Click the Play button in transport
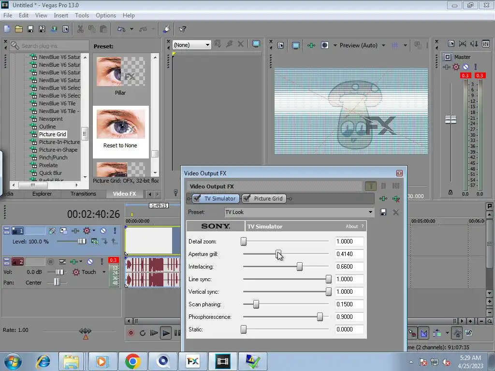Viewport: 495px width, 371px height. coord(165,333)
